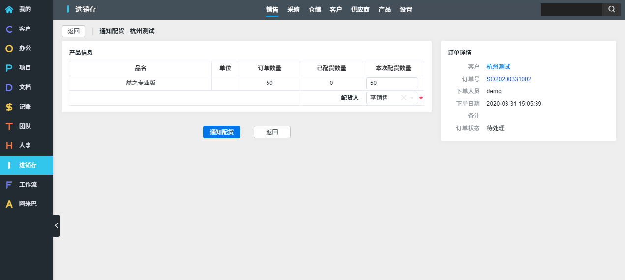Open the 我的 home icon in sidebar

click(9, 9)
